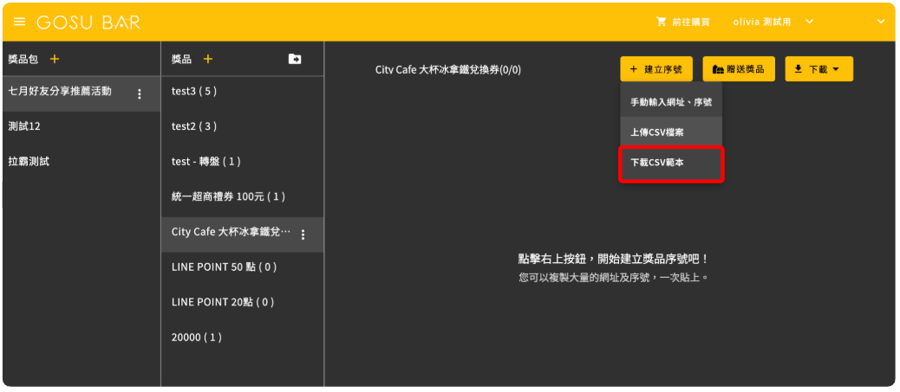
Task: Add a new 獎品包 with plus icon
Action: [55, 59]
